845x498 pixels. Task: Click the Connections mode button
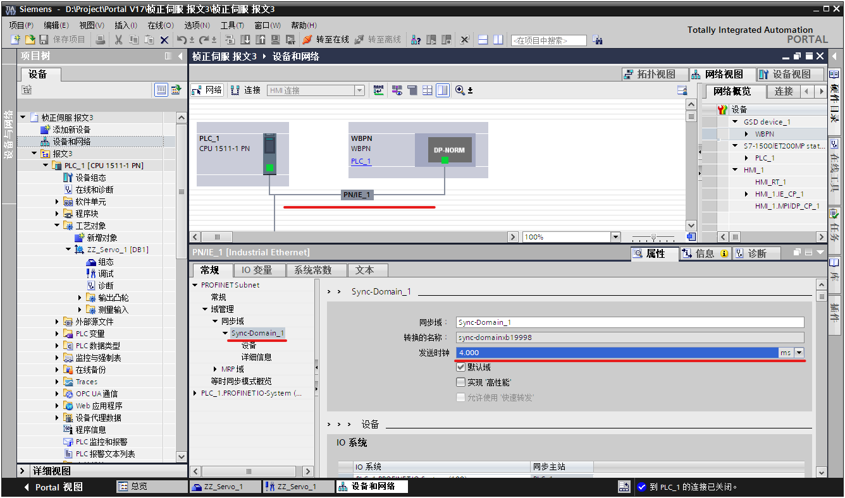click(x=245, y=90)
